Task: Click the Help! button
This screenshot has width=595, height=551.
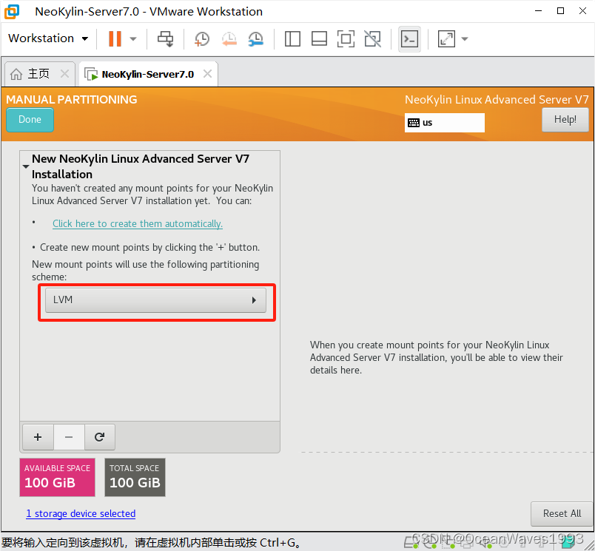Action: click(565, 120)
